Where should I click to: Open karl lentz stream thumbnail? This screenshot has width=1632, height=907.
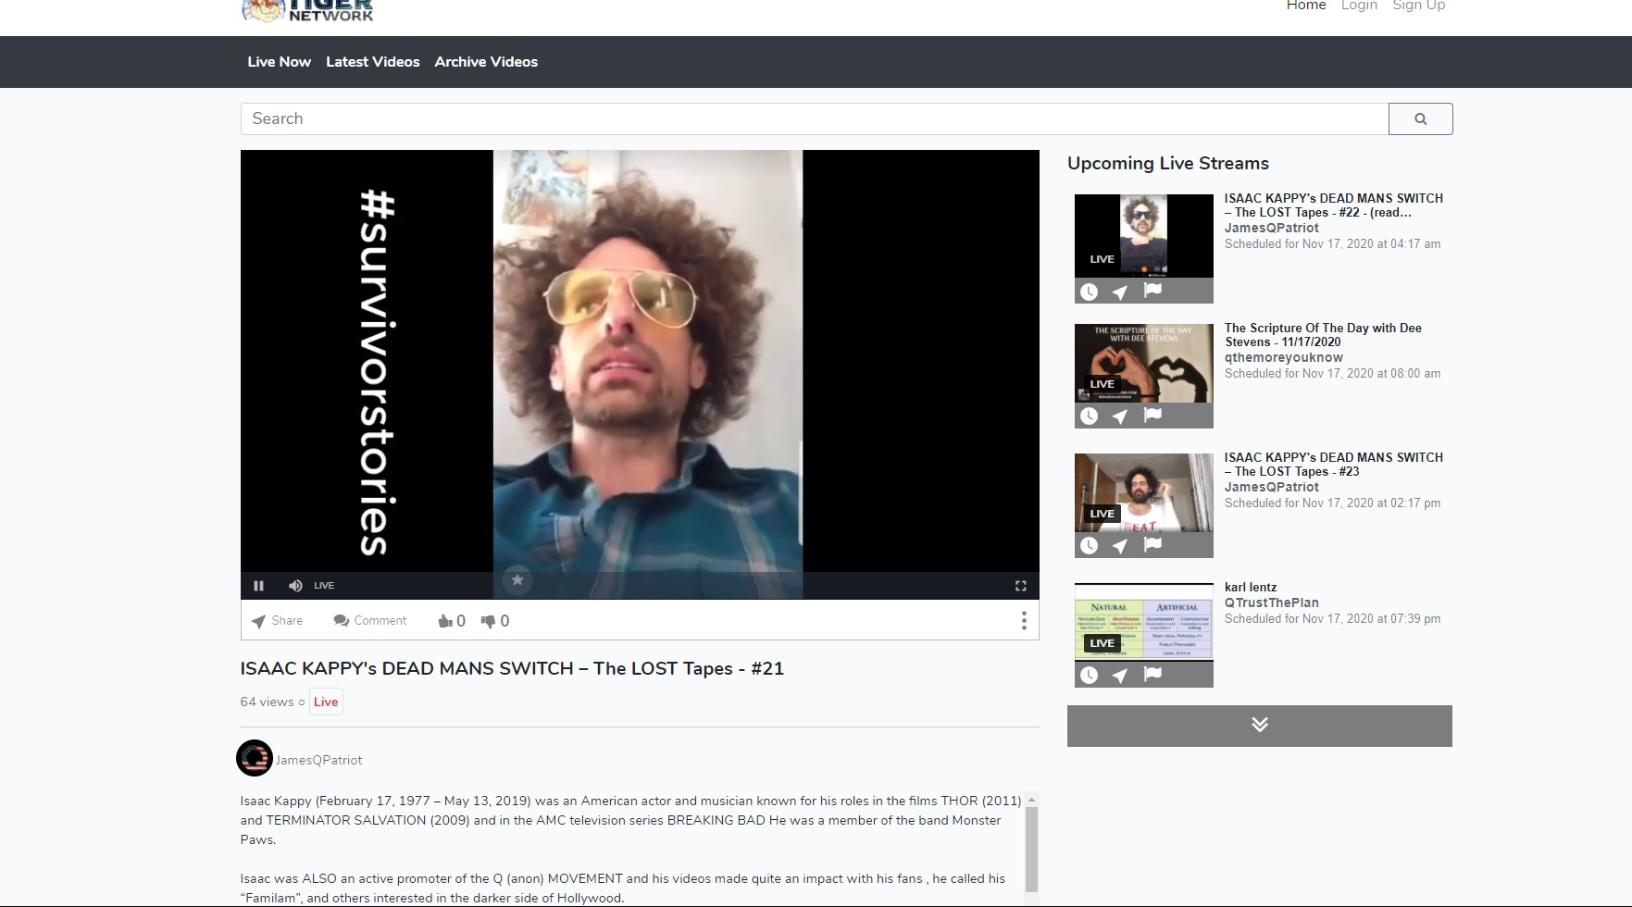click(x=1143, y=622)
